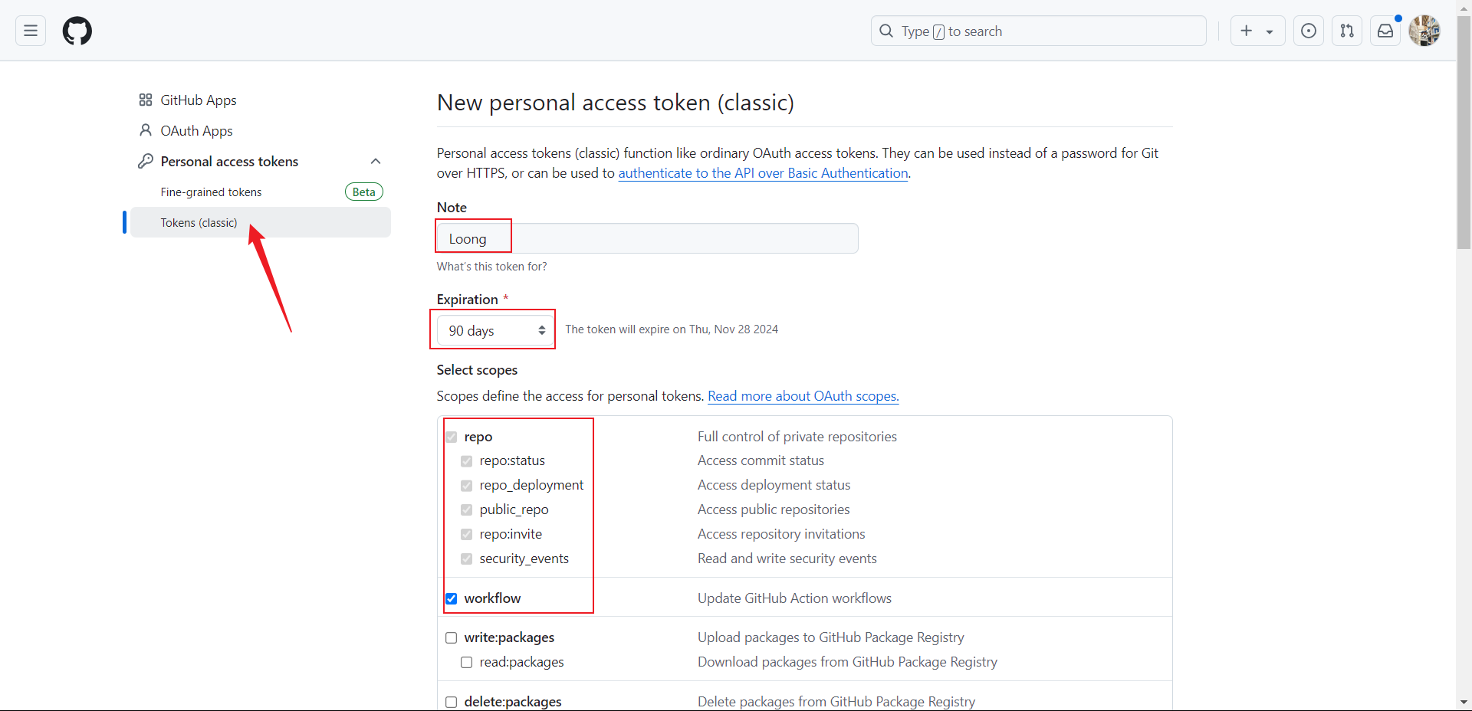Screen dimensions: 1472x711
Task: Click the page vertical scrollbar thumb
Action: click(x=1464, y=132)
